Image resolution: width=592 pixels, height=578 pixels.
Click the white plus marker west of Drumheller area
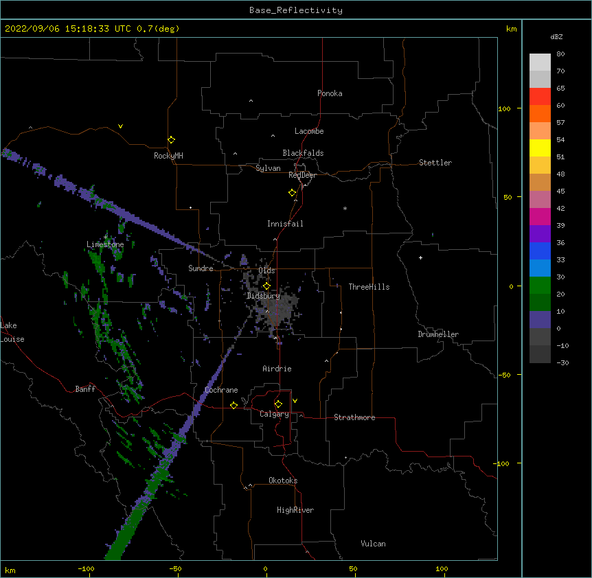click(420, 257)
